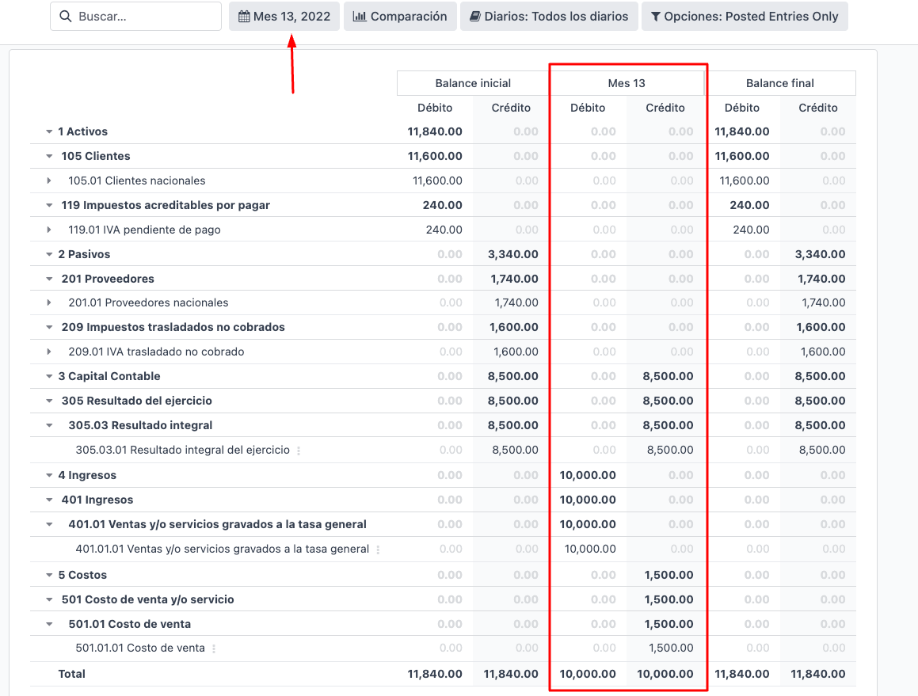
Task: Collapse the 2 Pasivos section
Action: [49, 255]
